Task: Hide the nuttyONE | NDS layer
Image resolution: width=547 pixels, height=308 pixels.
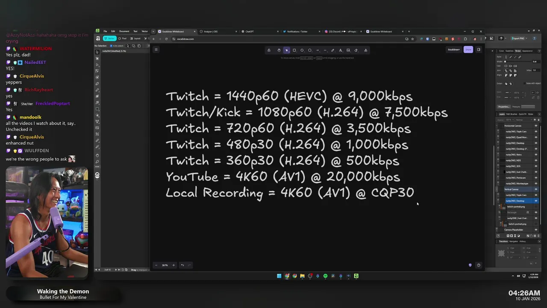Action: click(536, 160)
